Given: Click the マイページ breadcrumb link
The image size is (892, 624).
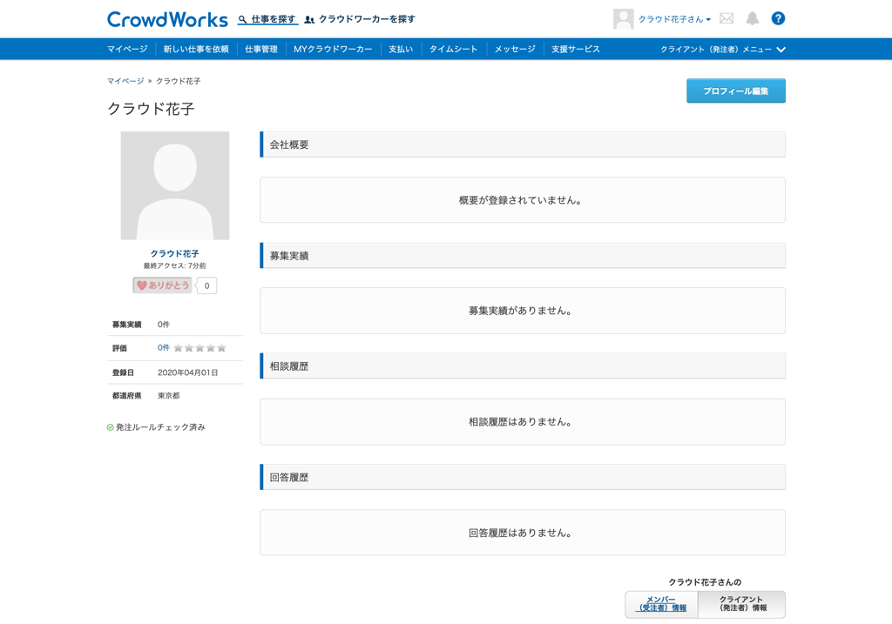Looking at the screenshot, I should (125, 81).
